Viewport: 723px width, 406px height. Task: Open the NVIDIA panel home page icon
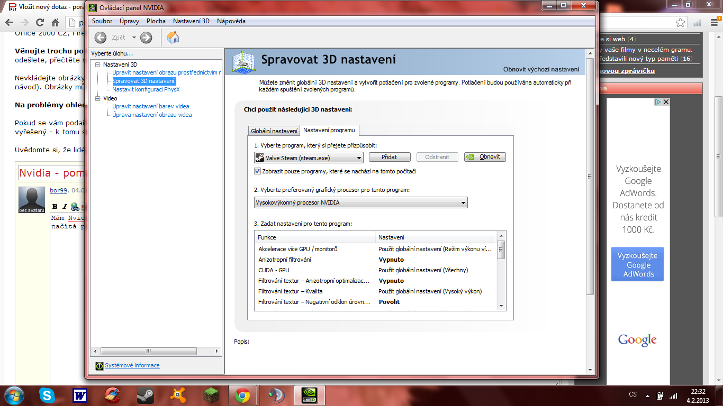(x=173, y=37)
